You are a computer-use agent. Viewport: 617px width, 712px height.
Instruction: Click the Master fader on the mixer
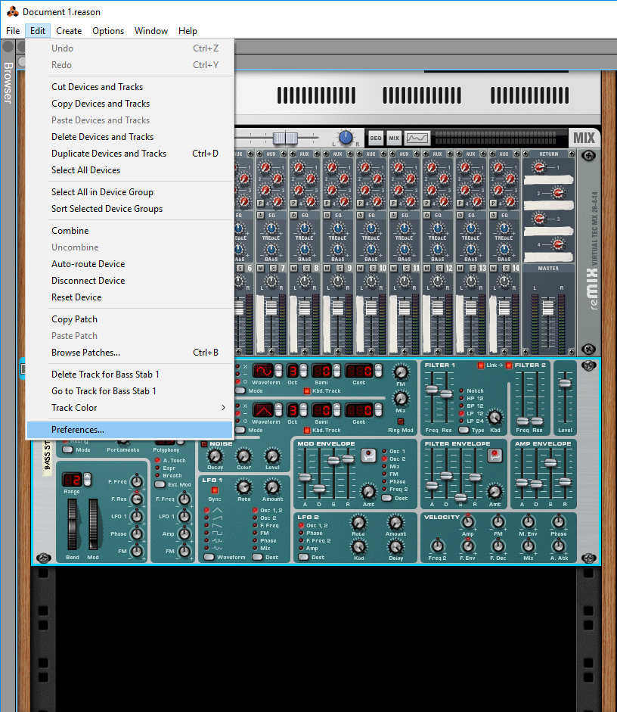pos(548,308)
